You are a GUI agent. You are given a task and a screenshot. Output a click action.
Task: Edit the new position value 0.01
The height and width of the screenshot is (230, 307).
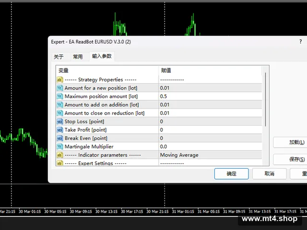click(210, 88)
